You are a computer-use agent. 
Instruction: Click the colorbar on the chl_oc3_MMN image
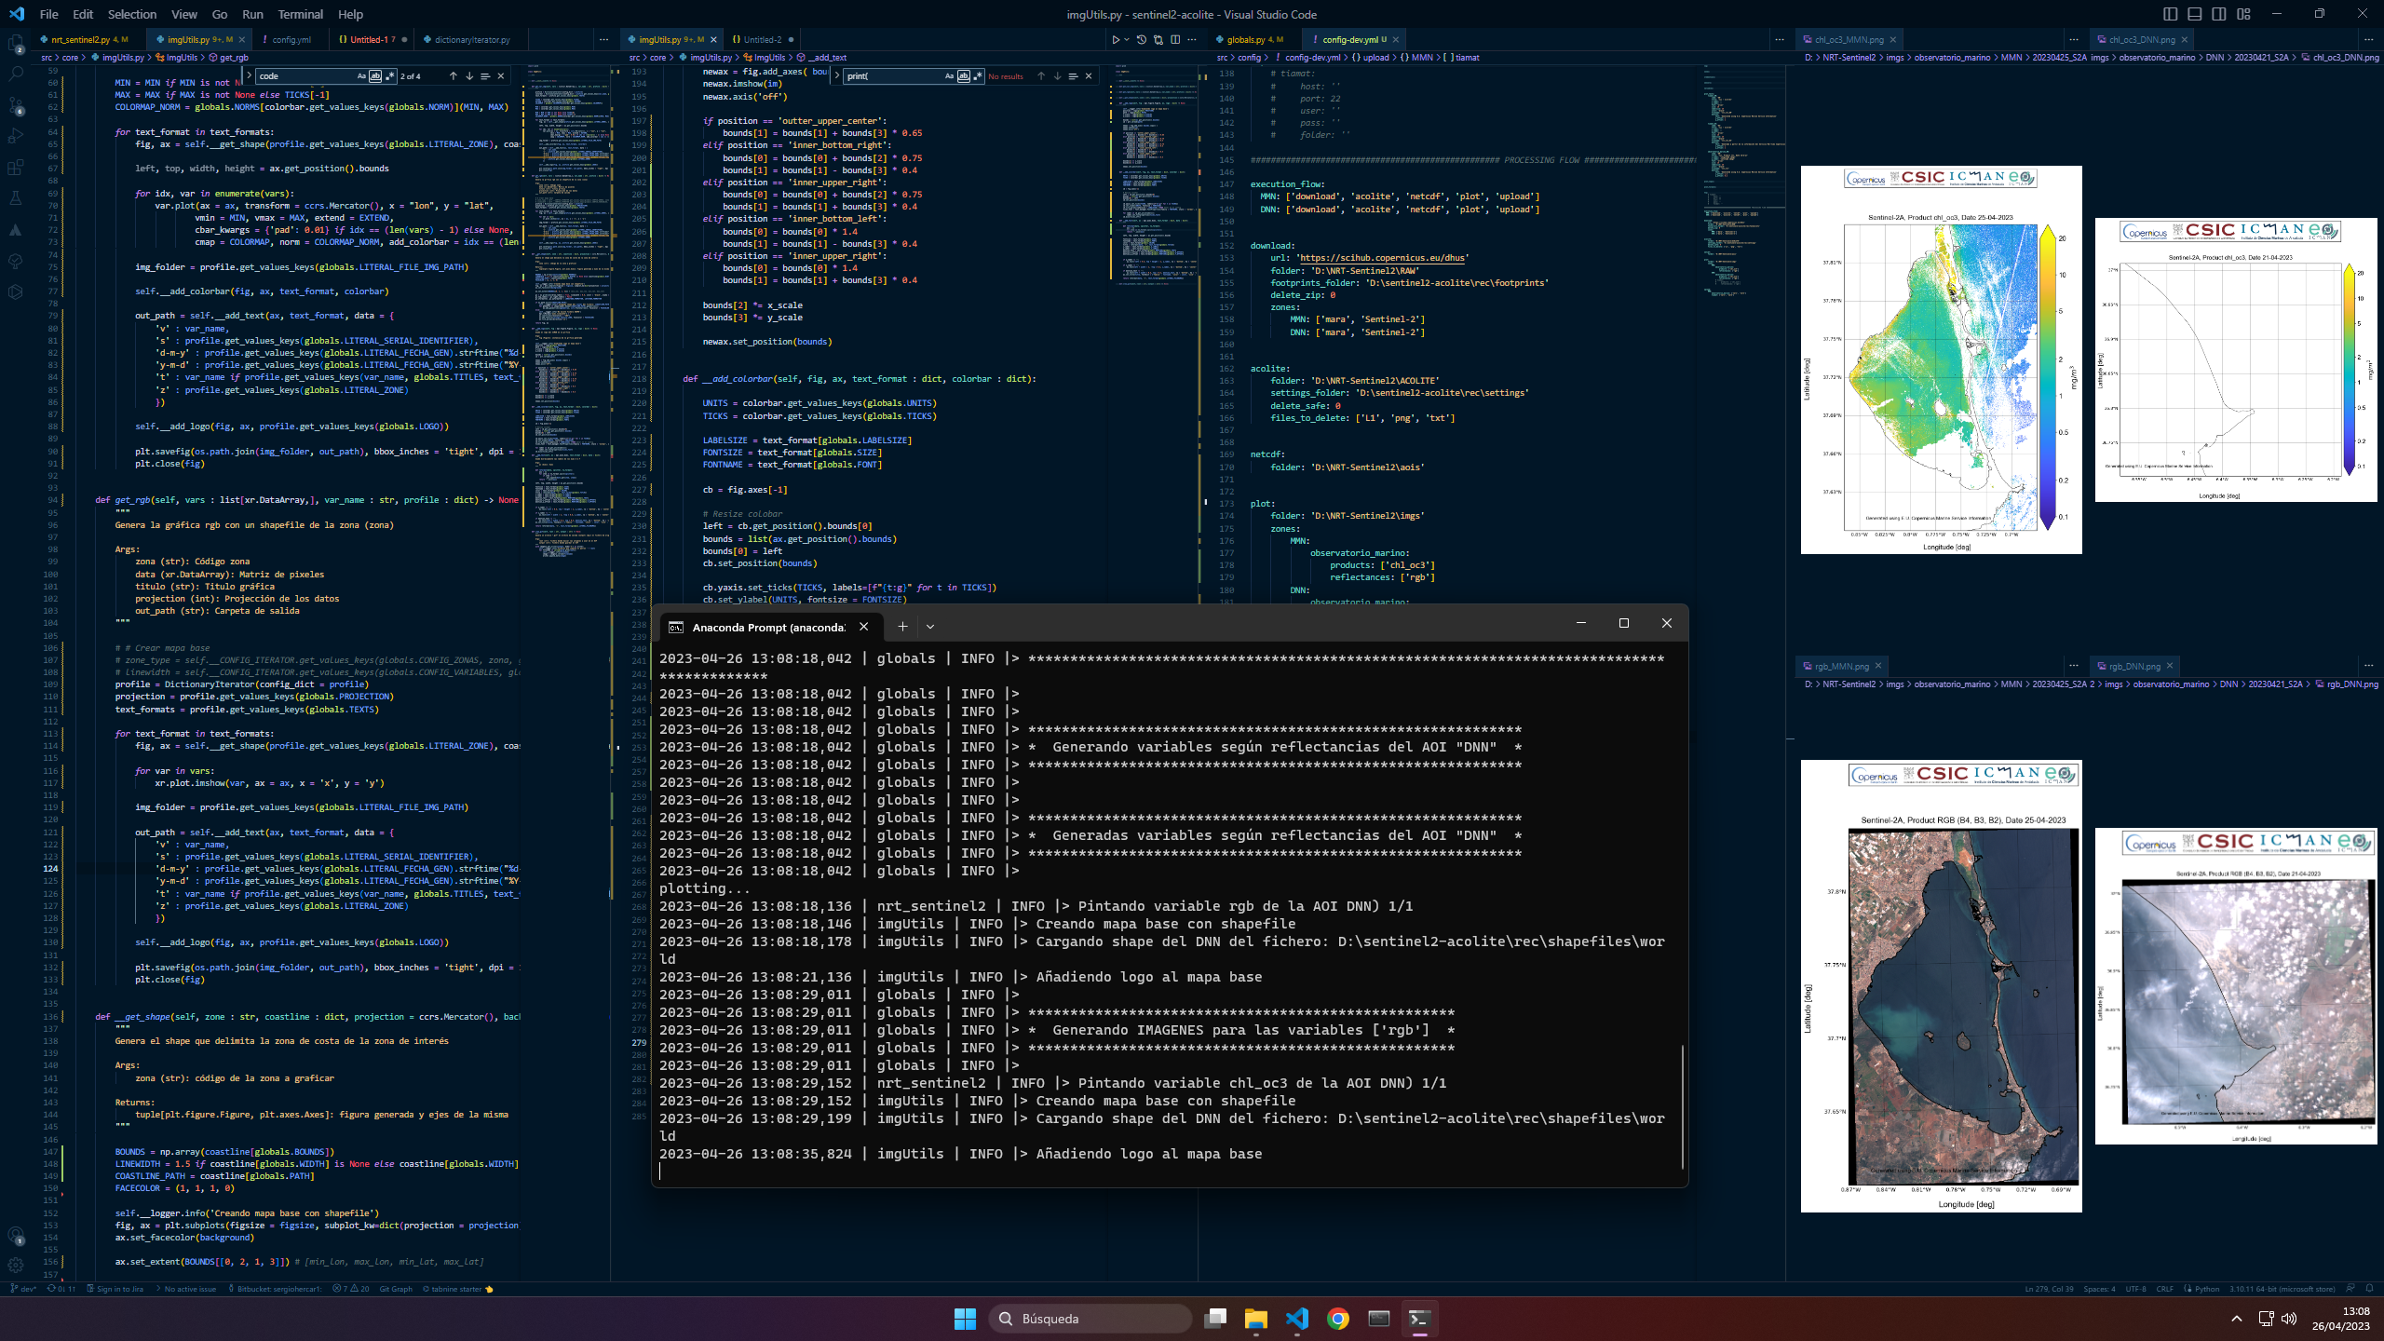2047,377
